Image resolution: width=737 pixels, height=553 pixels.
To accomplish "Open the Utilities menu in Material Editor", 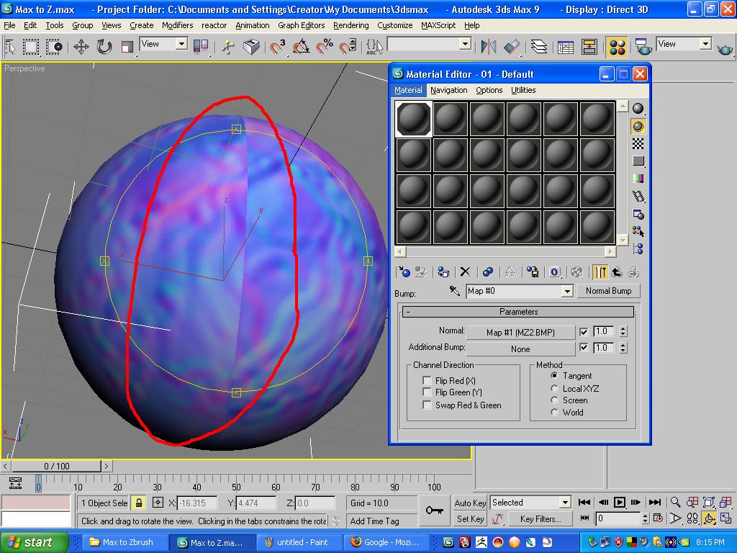I will click(x=523, y=90).
